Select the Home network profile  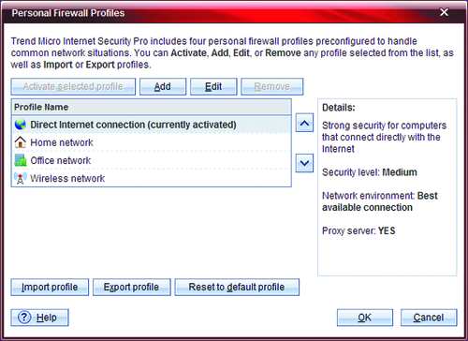pyautogui.click(x=152, y=142)
